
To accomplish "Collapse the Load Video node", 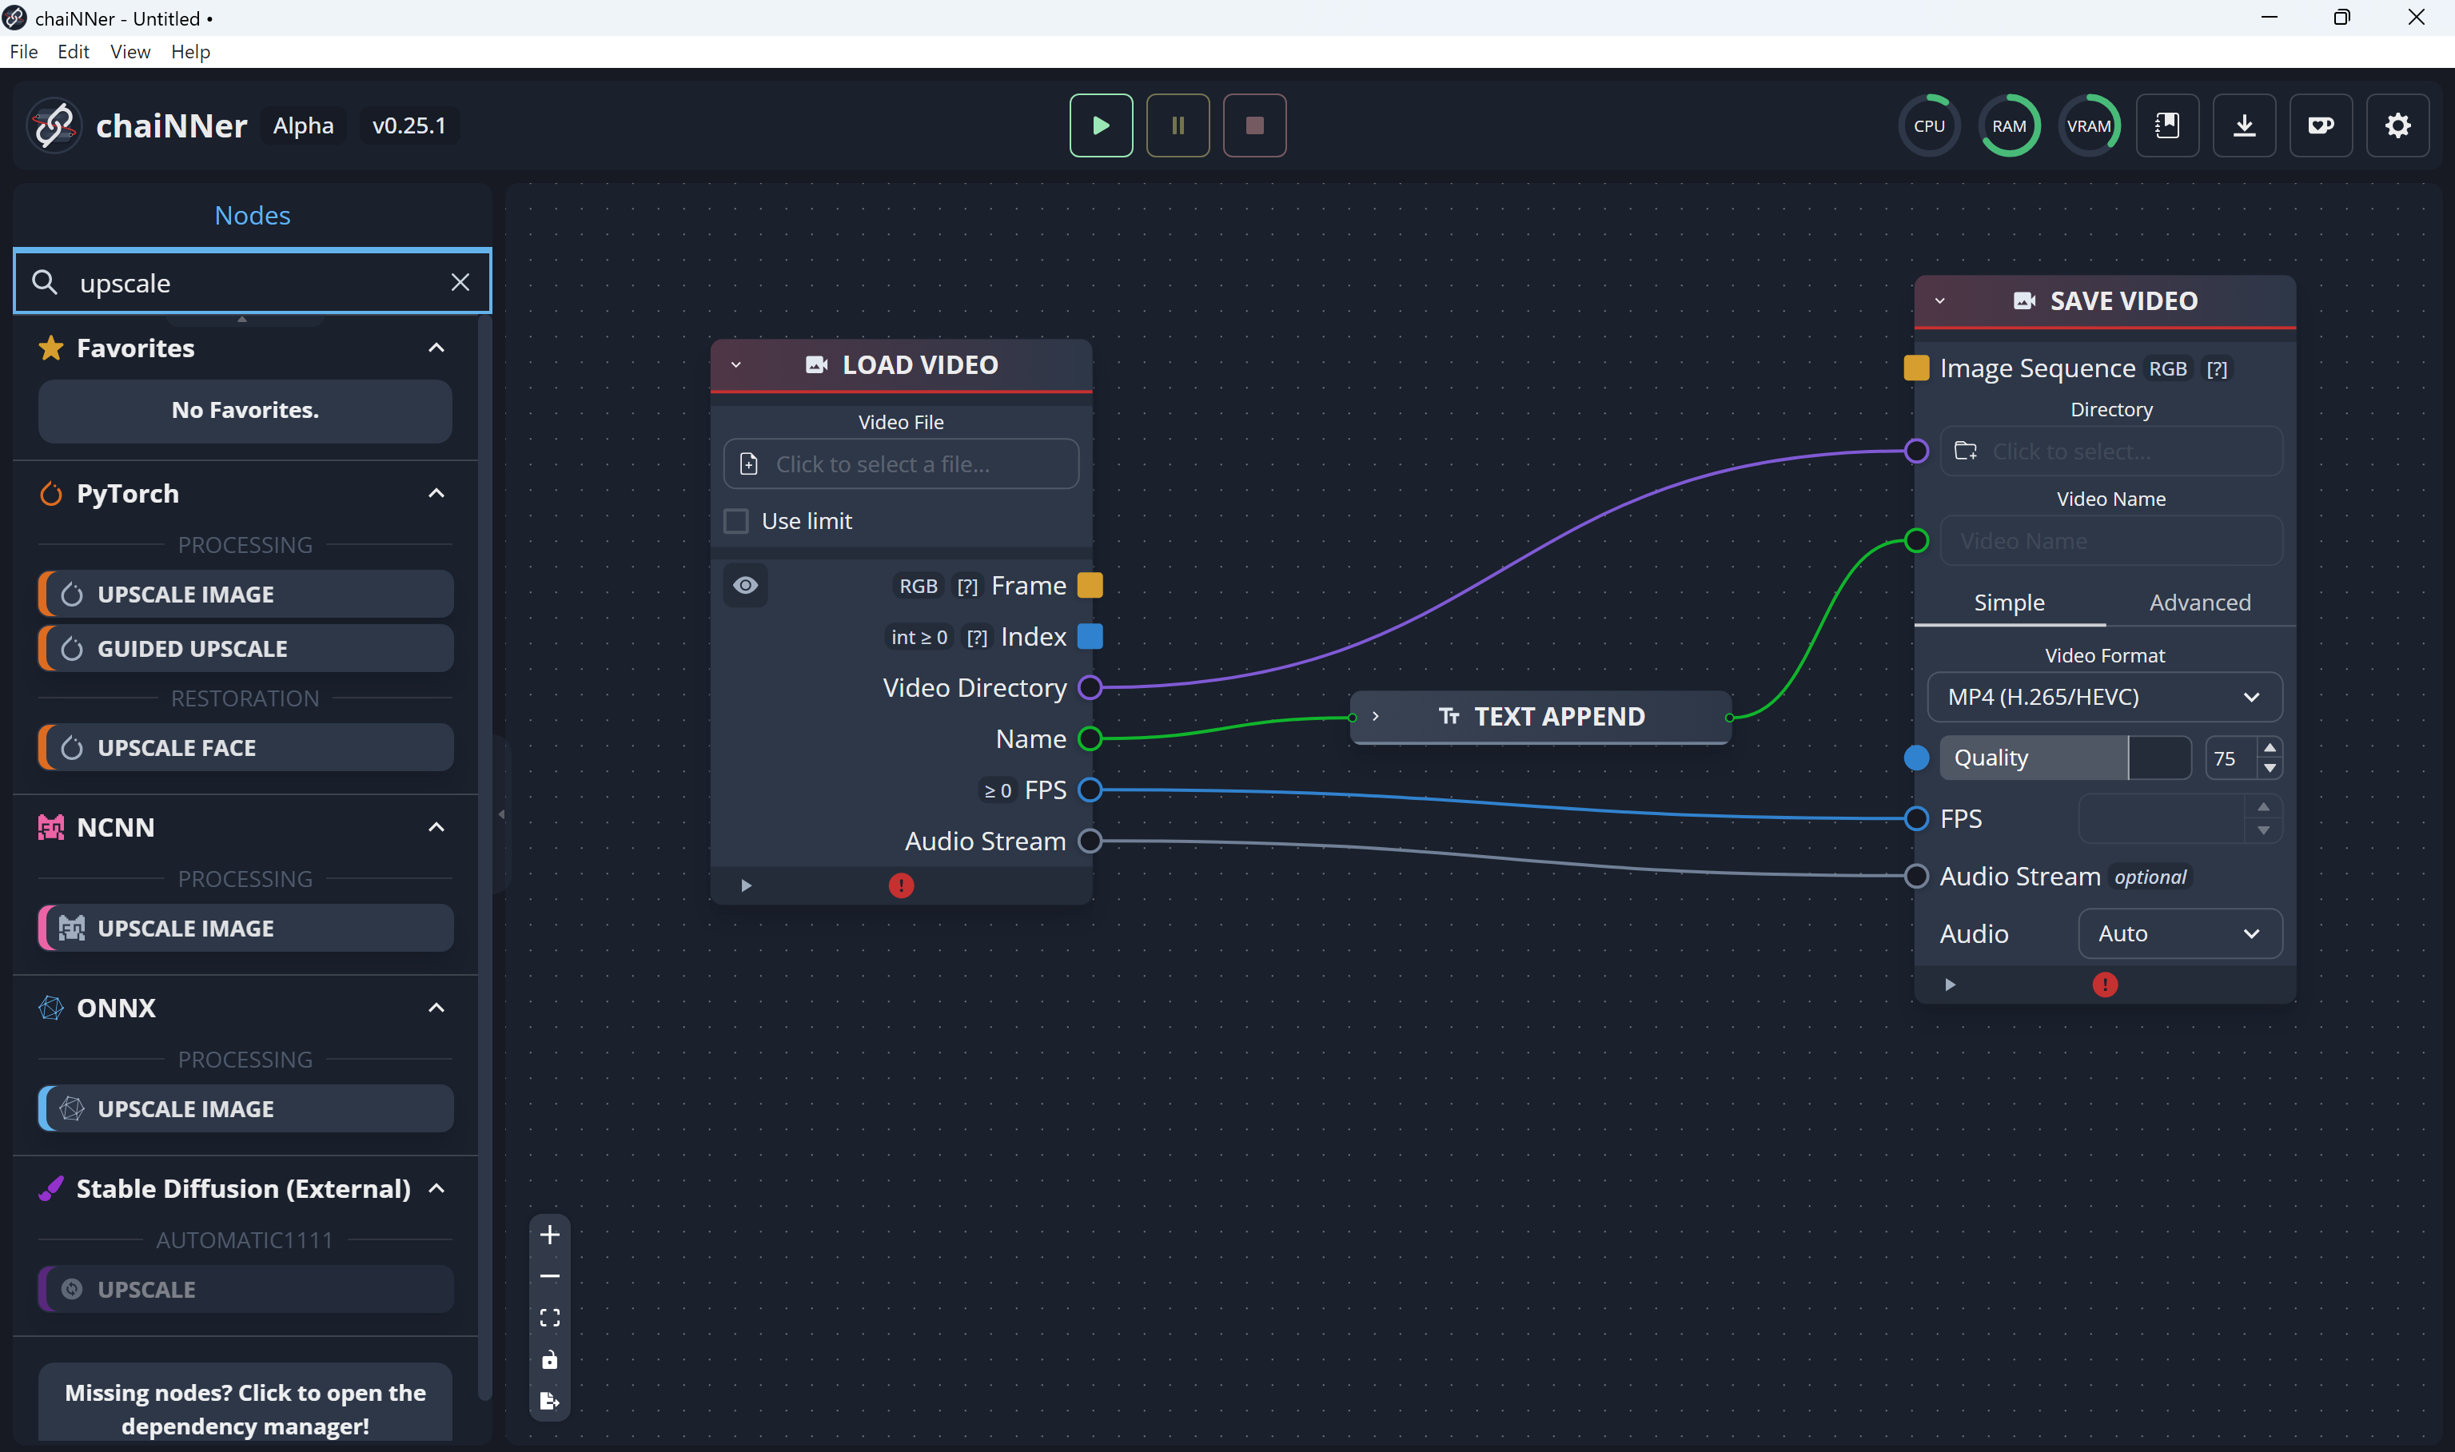I will [x=735, y=365].
